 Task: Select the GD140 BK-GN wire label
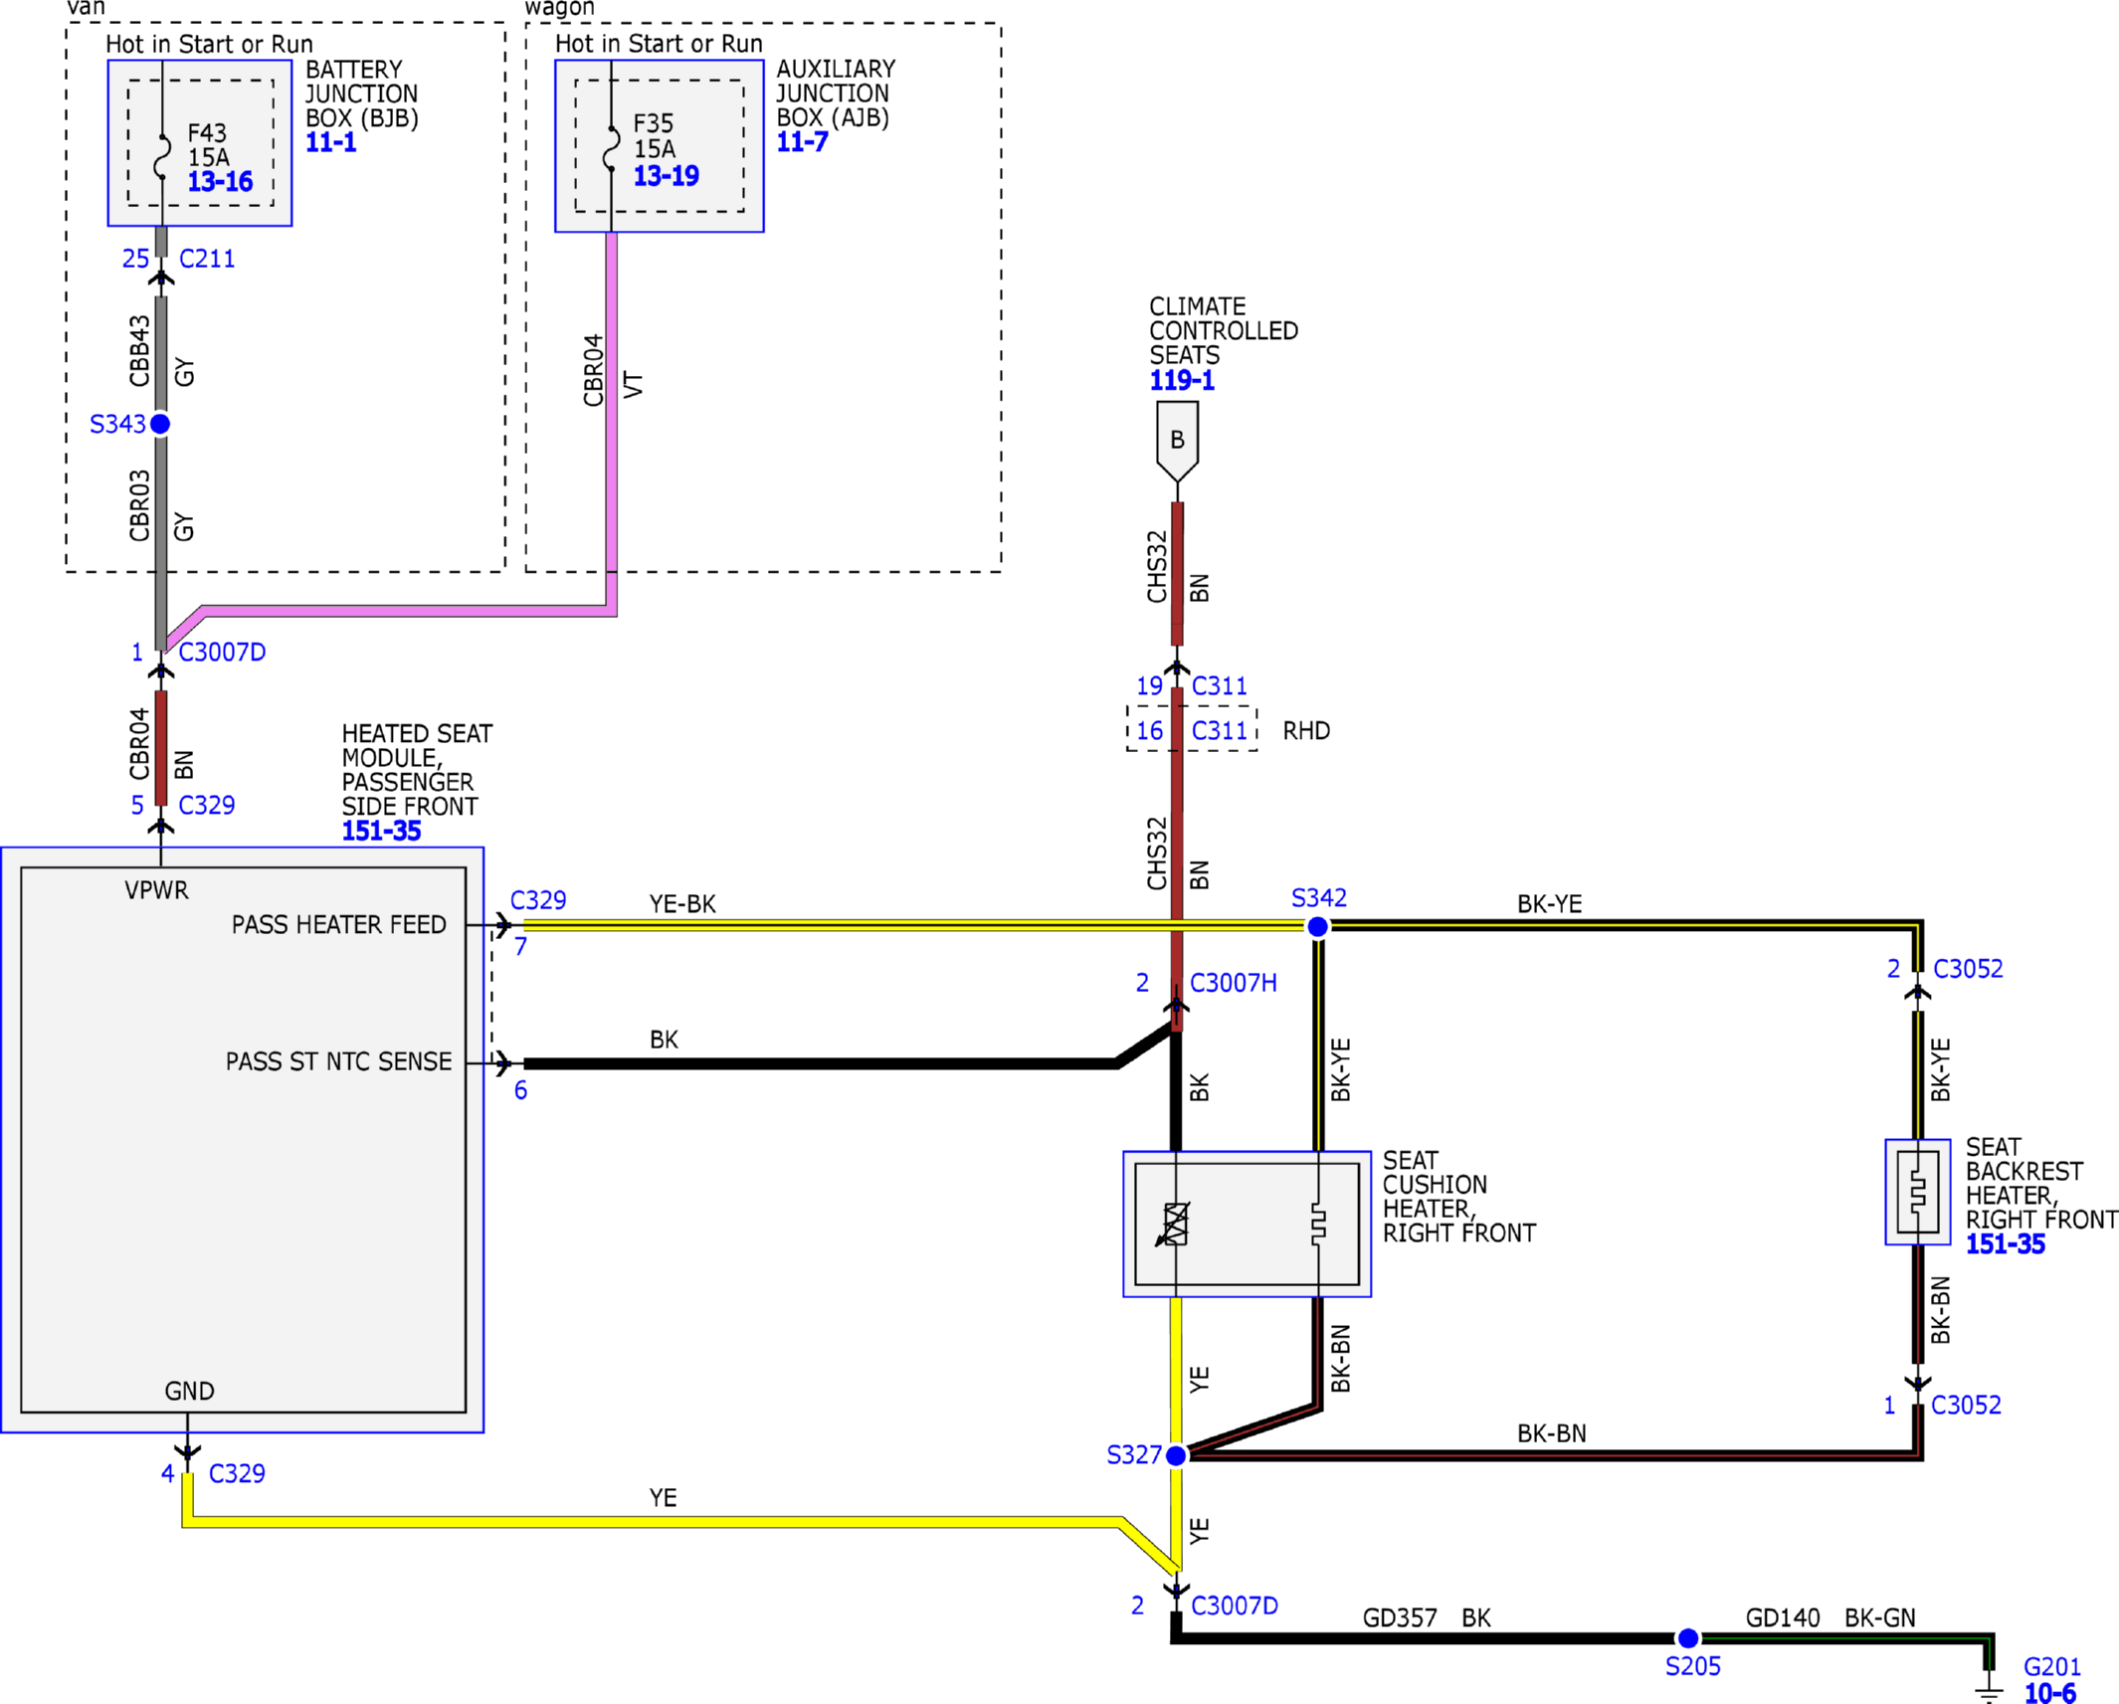click(1830, 1618)
